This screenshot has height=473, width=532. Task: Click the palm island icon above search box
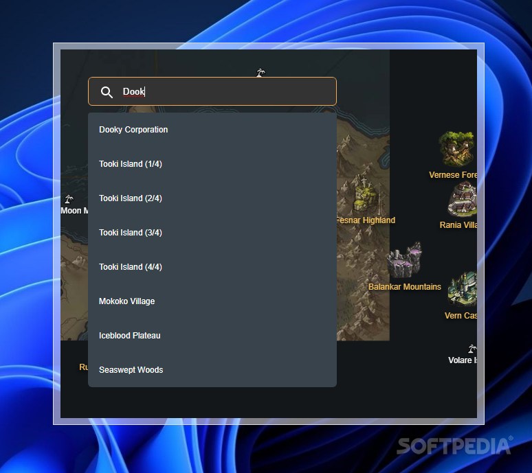pos(261,73)
